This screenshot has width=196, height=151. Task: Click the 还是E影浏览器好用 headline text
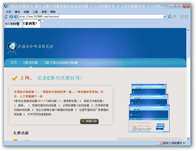60,78
